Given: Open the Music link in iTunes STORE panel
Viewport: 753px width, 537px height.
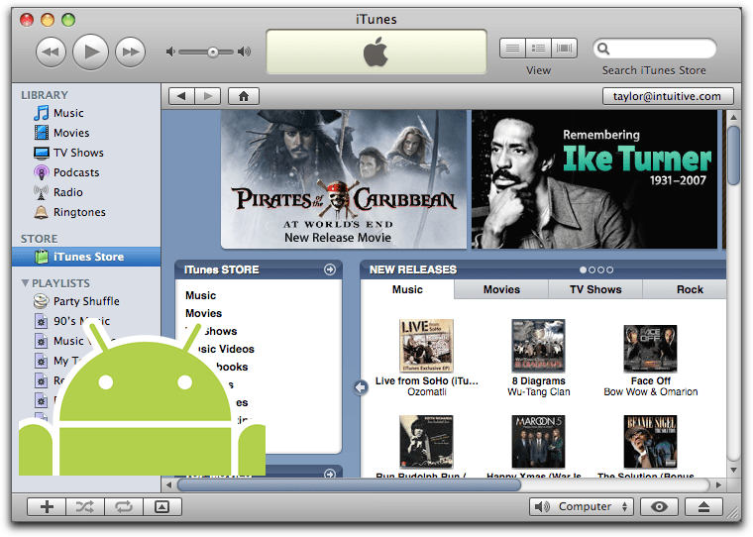Looking at the screenshot, I should pos(201,295).
